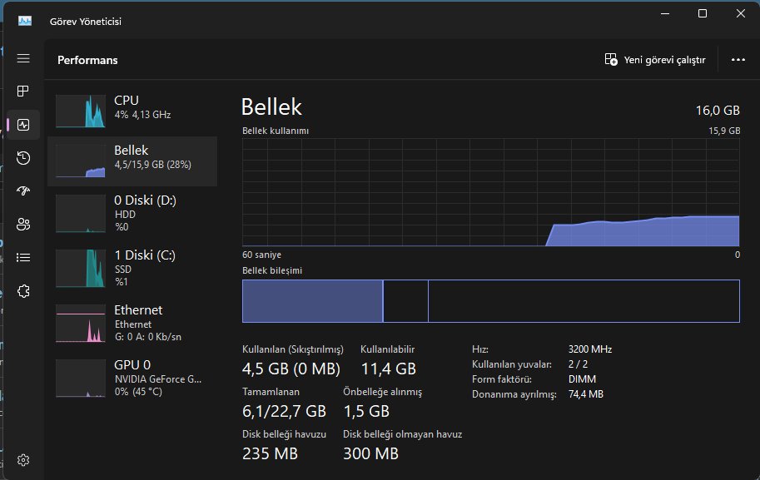Toggle the hamburger navigation menu
Image resolution: width=760 pixels, height=480 pixels.
click(23, 58)
